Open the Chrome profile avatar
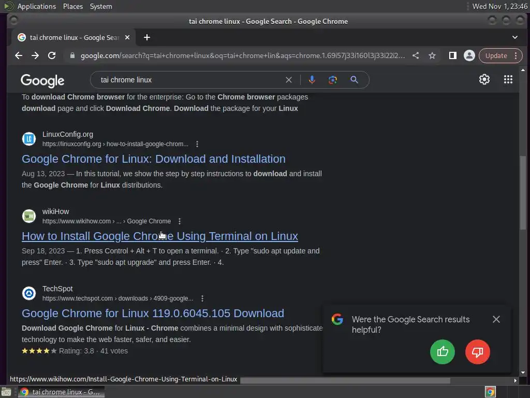Screen dimensions: 530x398 pos(469,55)
